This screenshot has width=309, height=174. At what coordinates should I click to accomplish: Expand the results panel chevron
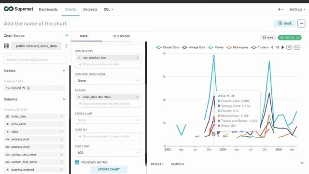point(302,163)
